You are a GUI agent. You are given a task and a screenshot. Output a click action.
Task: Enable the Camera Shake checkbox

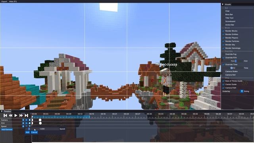point(223,71)
